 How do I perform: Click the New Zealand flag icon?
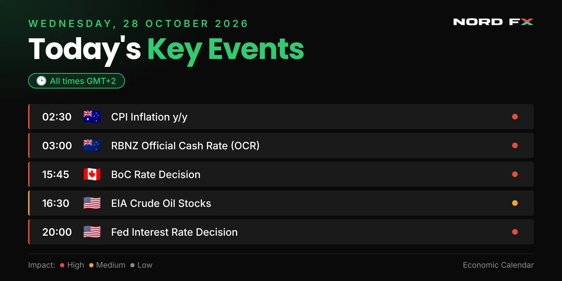[x=92, y=145]
